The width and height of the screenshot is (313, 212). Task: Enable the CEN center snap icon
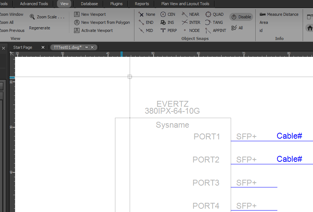[163, 14]
